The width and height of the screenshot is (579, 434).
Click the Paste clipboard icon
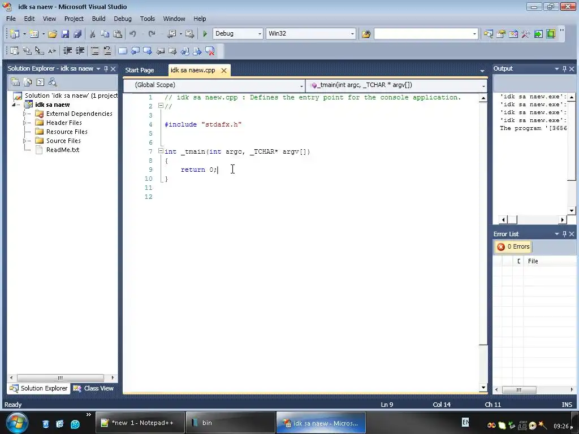118,34
